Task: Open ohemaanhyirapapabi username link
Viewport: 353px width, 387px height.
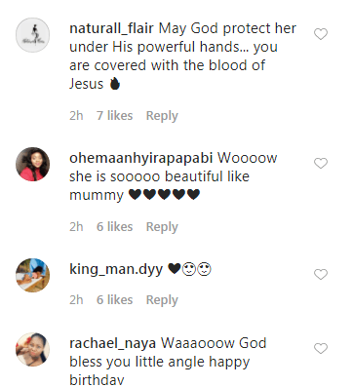Action: point(141,158)
